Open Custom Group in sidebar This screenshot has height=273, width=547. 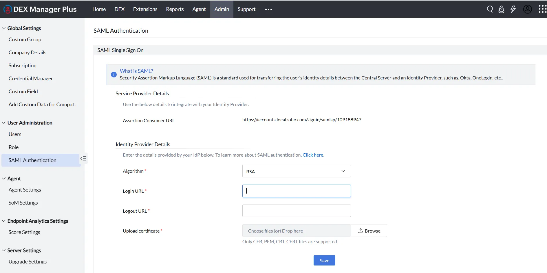point(25,40)
